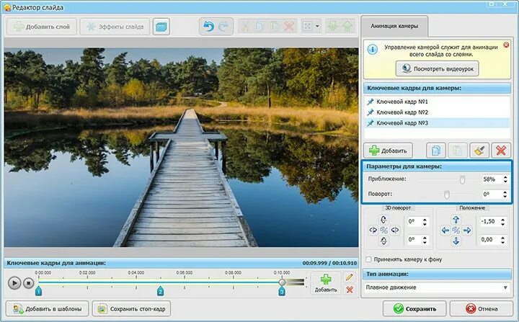The image size is (519, 322).
Task: Move camera position right arrow
Action: tap(467, 231)
